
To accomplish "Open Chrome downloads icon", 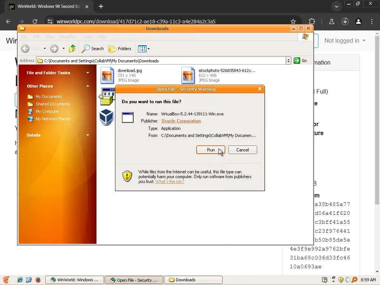I will coord(345,21).
